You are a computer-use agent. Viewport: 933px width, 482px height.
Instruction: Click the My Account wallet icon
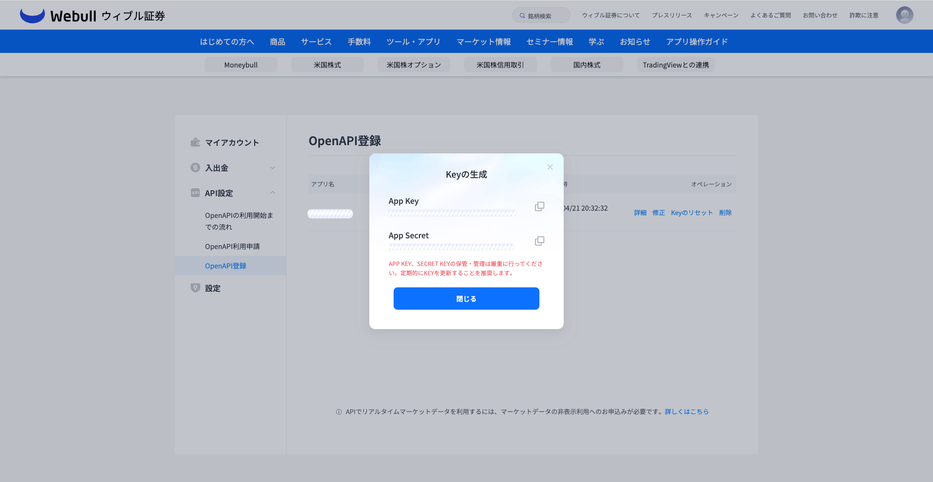click(x=195, y=142)
